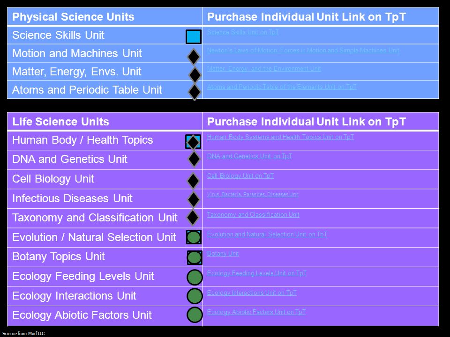The height and width of the screenshot is (337, 450).
Task: Select the diamond icon beside Atoms and Periodic Table Unit
Action: click(x=194, y=92)
